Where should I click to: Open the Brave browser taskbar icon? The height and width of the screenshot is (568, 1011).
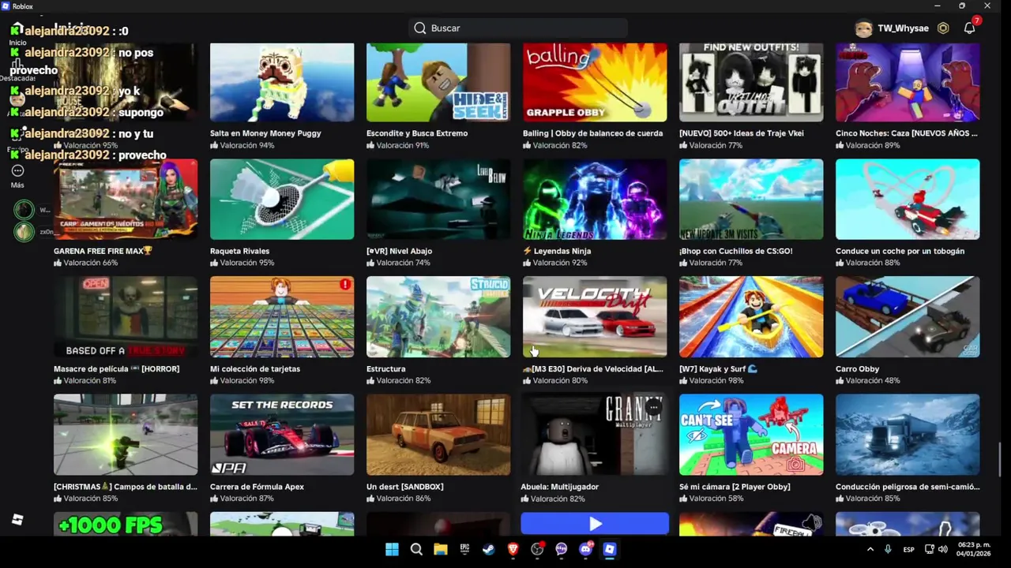click(513, 549)
